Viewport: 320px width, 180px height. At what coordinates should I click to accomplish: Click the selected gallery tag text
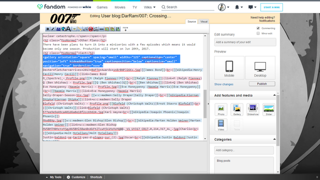111,61
